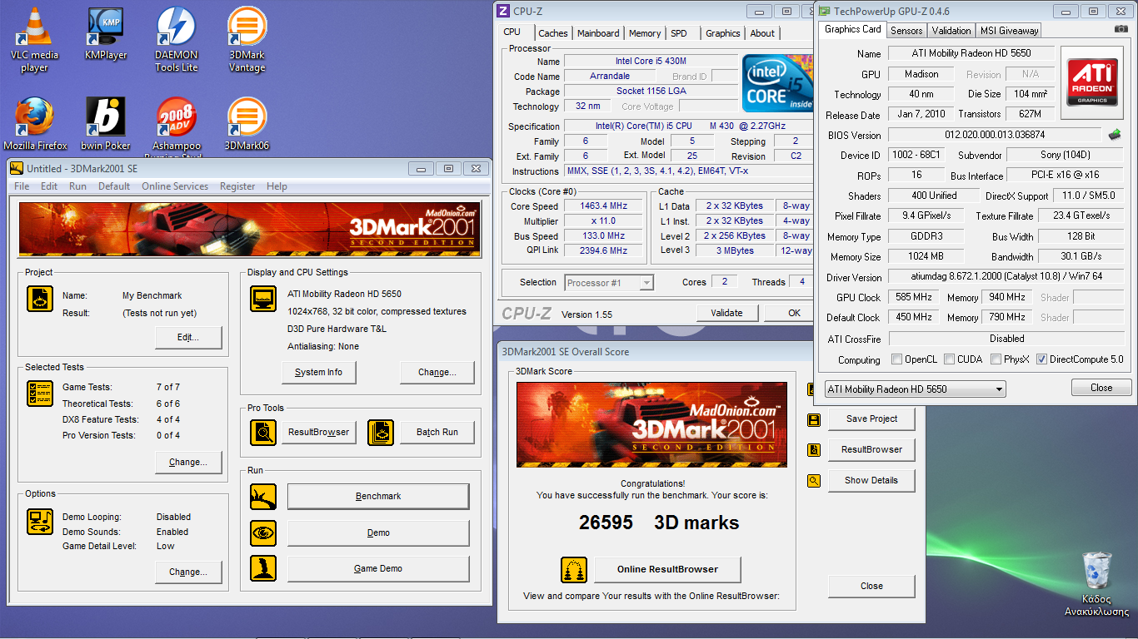Click the GPU-Z BIOS Version field

click(x=995, y=134)
